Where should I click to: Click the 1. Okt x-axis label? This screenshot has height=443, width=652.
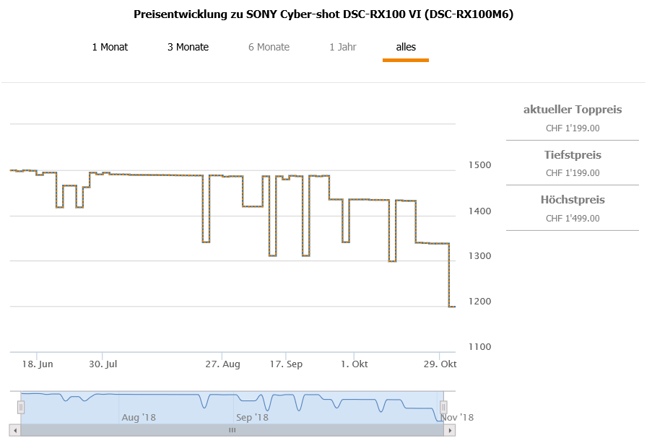[355, 364]
